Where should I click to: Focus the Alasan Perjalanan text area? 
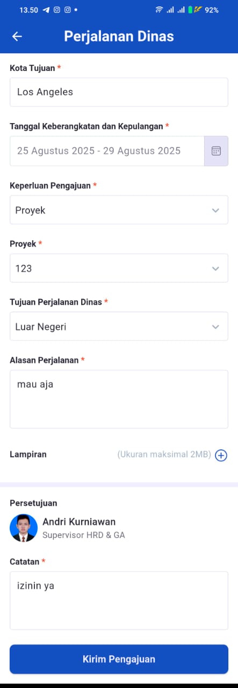(119, 399)
